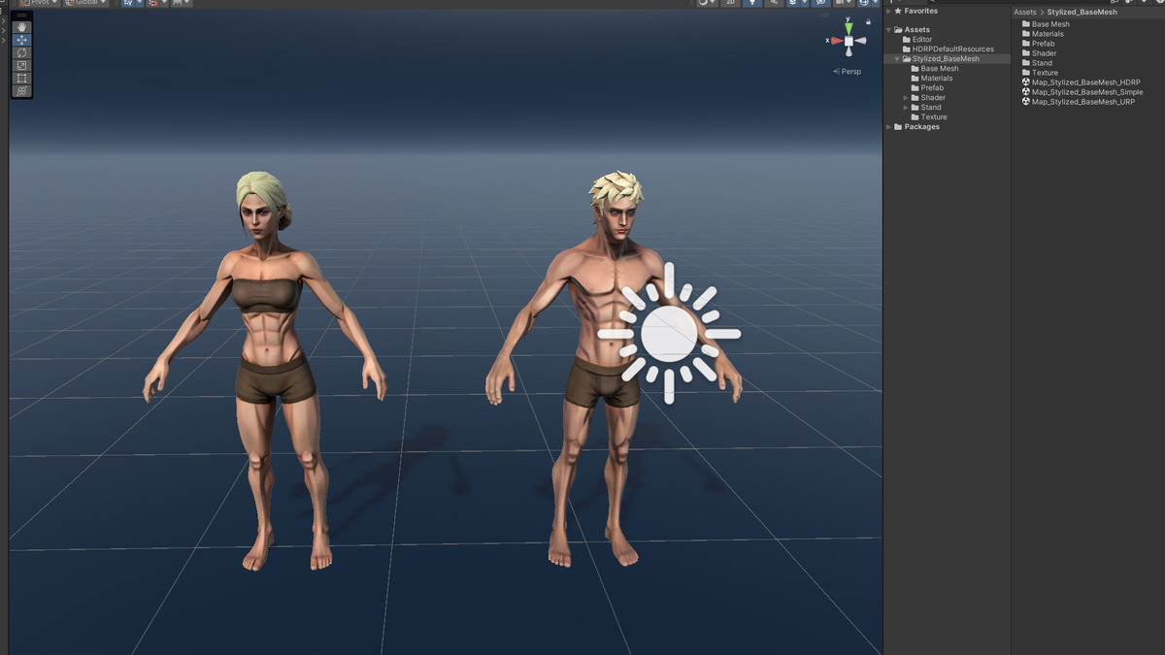Screen dimensions: 1165x655
Task: Click the red X axis cone on gizmo
Action: (x=836, y=41)
